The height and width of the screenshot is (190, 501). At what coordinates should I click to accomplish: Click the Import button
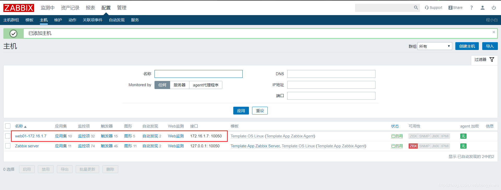[490, 46]
